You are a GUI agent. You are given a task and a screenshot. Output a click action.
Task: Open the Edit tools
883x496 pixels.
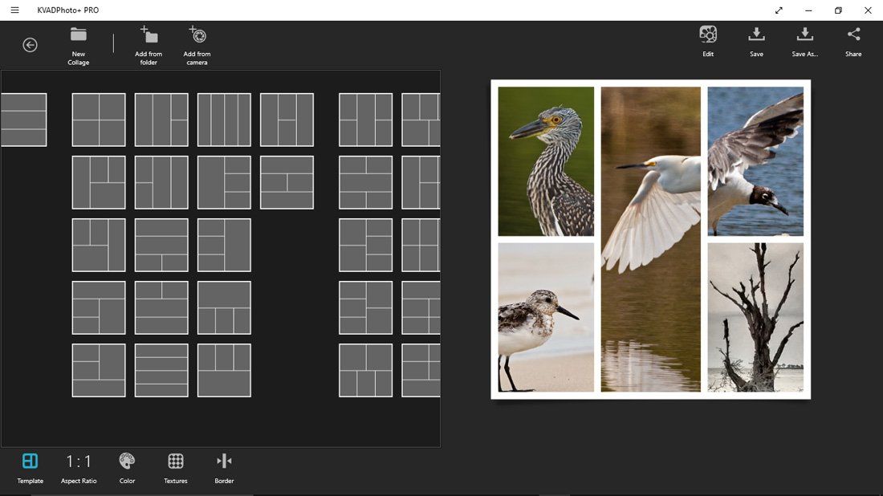[x=708, y=40]
